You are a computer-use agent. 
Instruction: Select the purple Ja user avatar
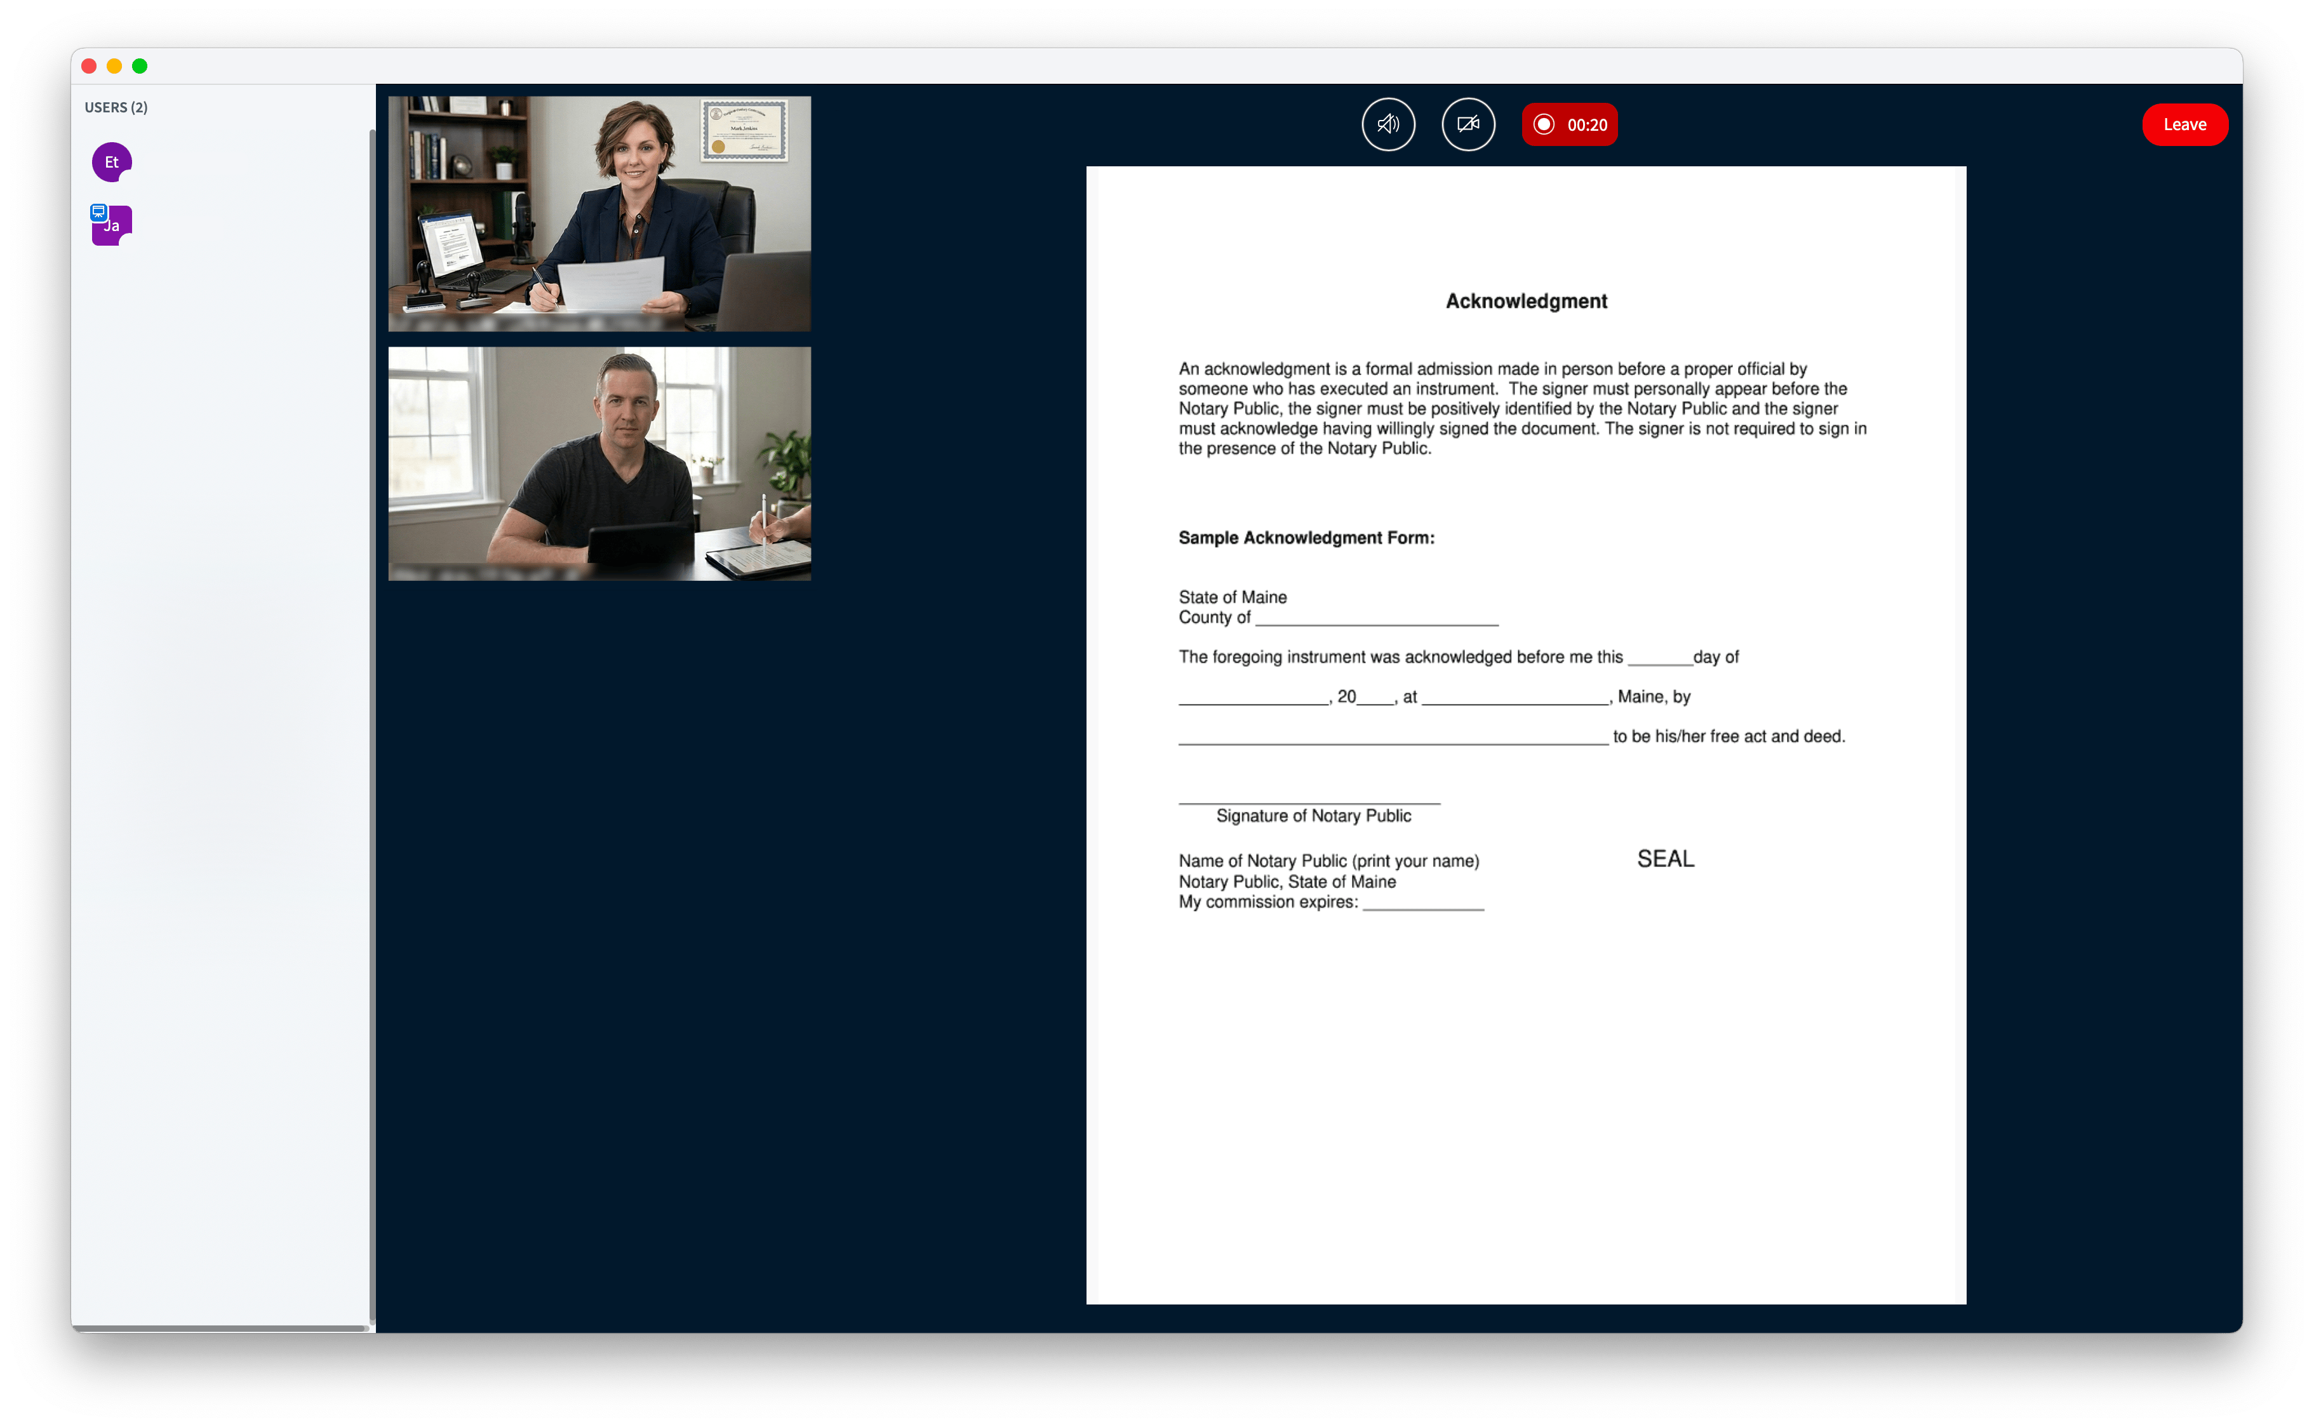point(113,225)
